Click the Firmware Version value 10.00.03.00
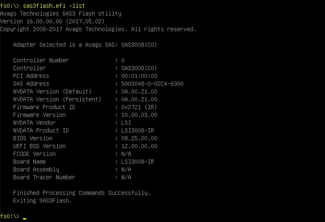The image size is (325, 222). tap(139, 115)
